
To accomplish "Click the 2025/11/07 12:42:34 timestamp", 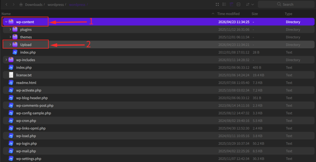I will (234, 159).
